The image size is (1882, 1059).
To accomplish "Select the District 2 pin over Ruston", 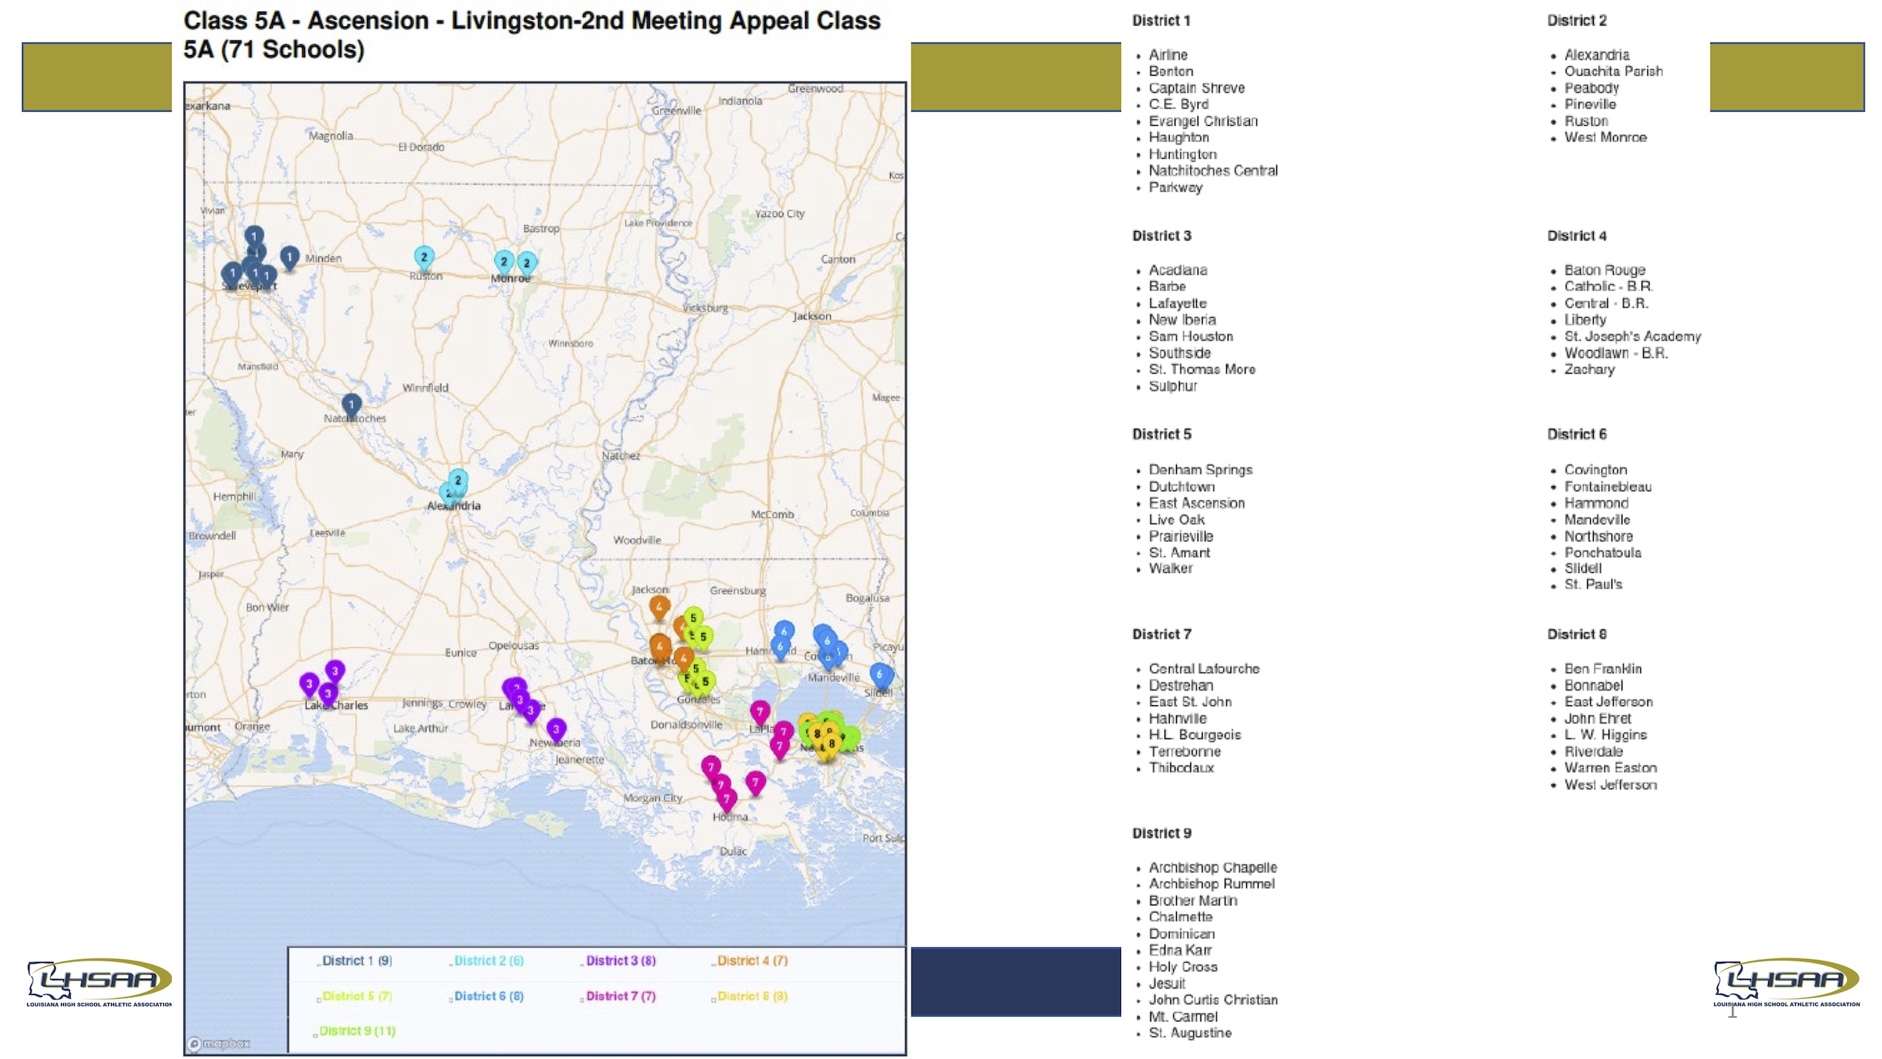I will click(423, 257).
